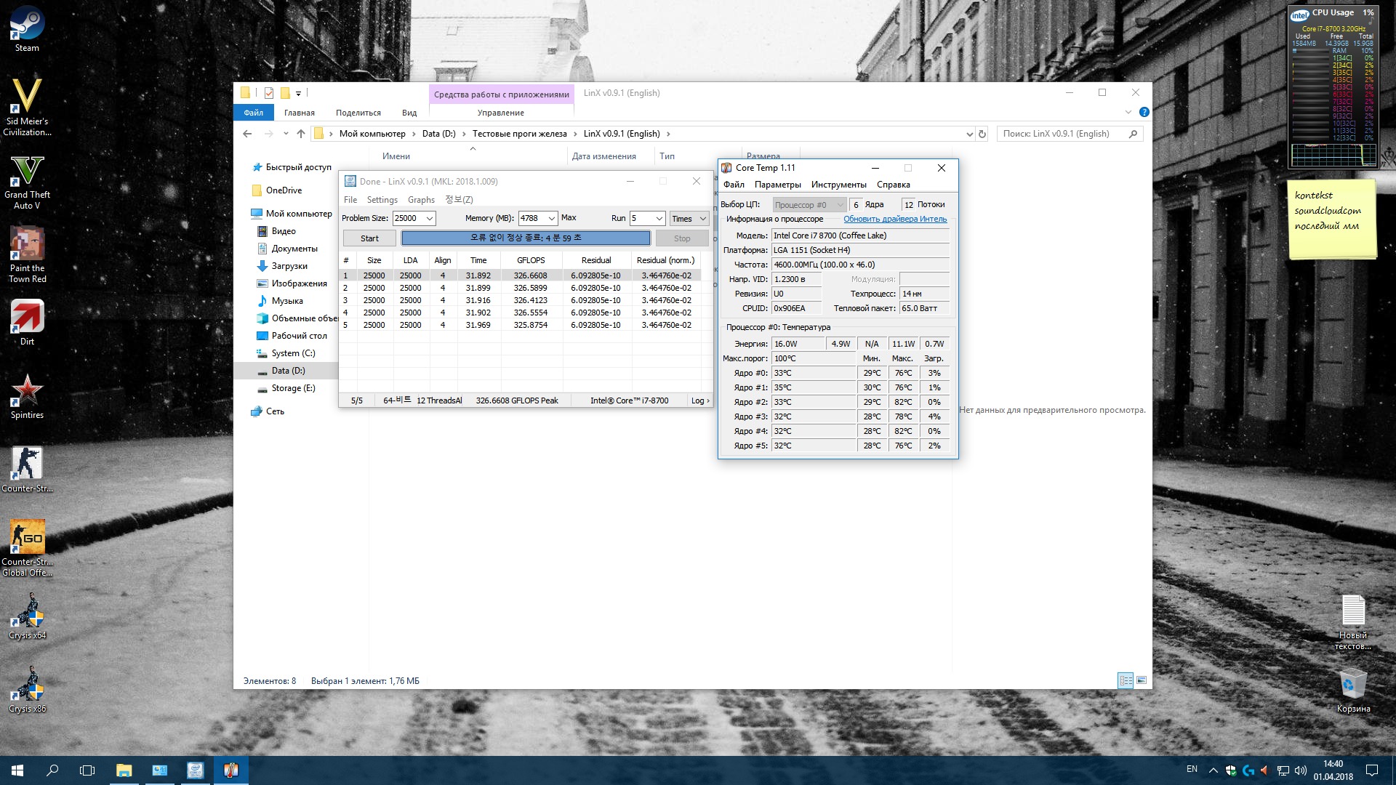Open Times run mode dropdown
Screen dimensions: 1396x785
689,218
